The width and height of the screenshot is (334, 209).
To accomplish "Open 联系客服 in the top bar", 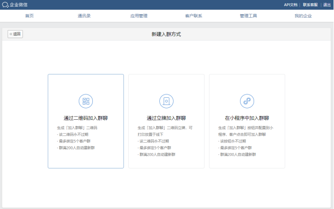I will click(310, 5).
